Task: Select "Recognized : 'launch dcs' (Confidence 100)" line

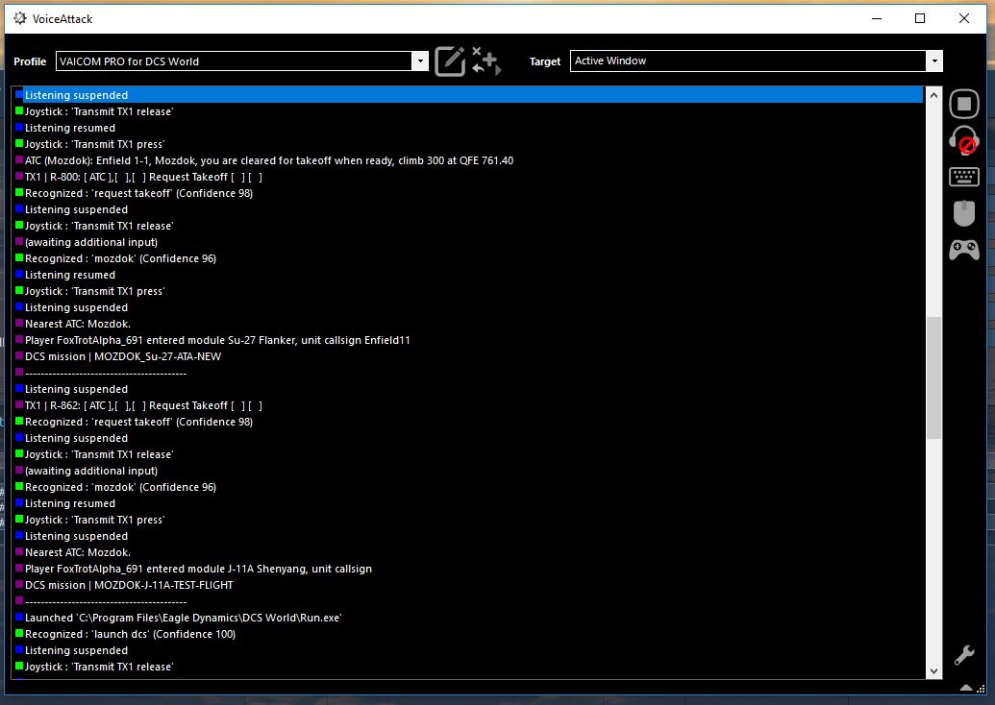Action: tap(130, 634)
